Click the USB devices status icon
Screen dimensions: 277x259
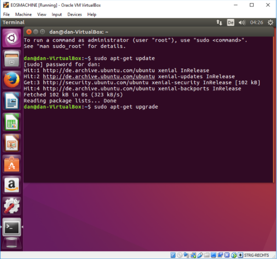200,255
